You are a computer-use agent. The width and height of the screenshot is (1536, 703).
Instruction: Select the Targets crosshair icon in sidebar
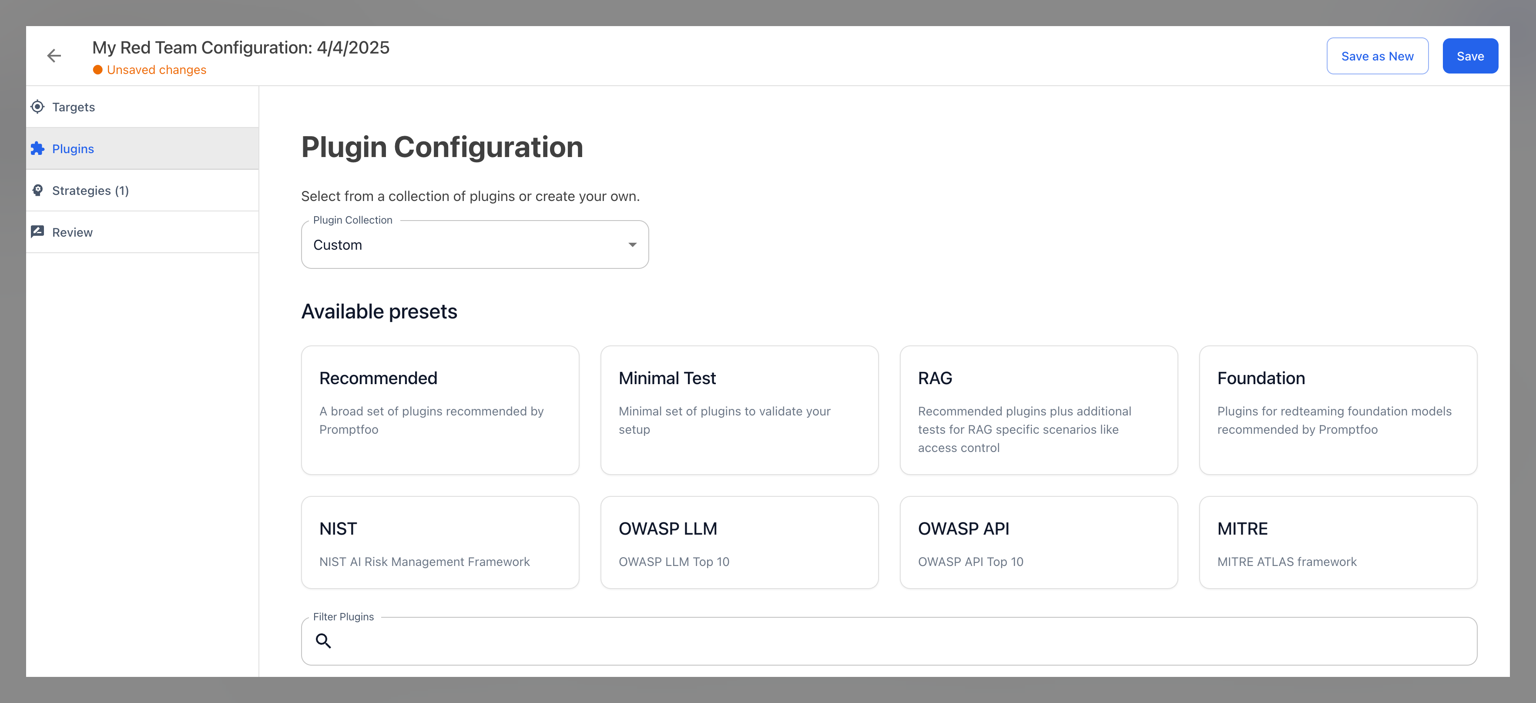point(37,107)
